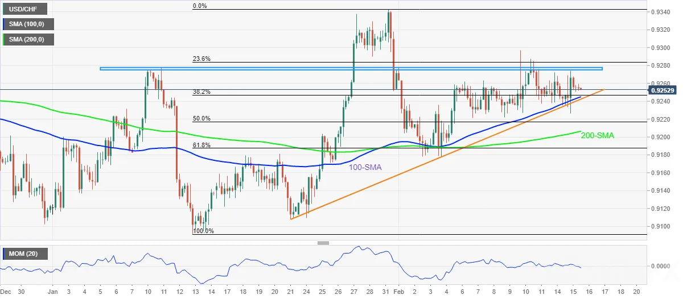Click the green SMA 200 color swatch

coord(5,40)
